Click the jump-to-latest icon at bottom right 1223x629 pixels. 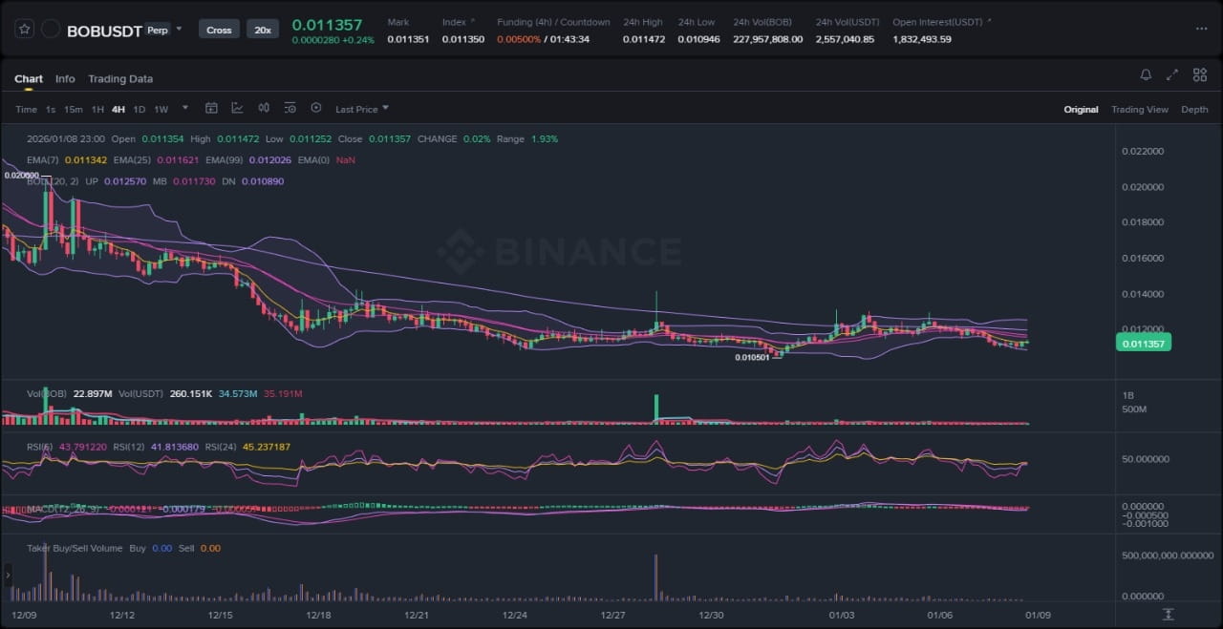(1168, 616)
